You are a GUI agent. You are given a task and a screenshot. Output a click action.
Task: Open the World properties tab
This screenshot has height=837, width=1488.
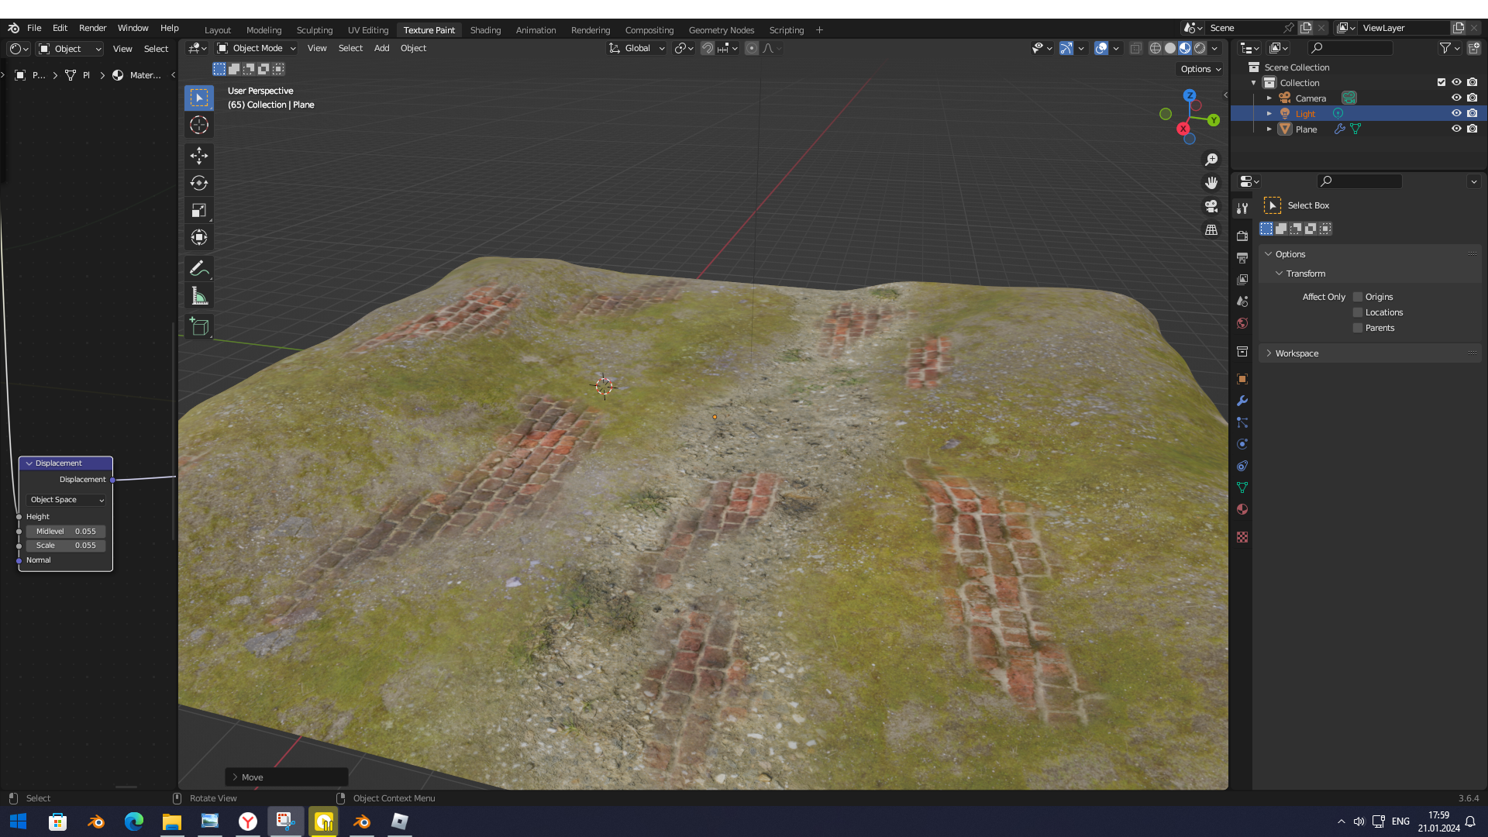coord(1242,323)
